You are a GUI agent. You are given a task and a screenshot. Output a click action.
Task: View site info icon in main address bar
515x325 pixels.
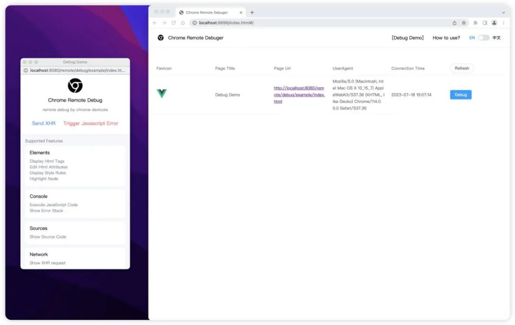click(x=195, y=23)
